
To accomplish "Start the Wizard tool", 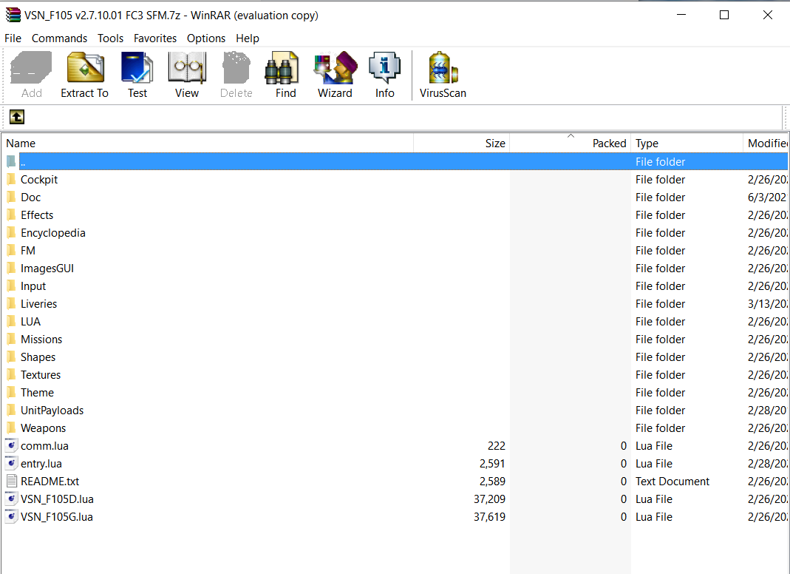I will coord(335,75).
